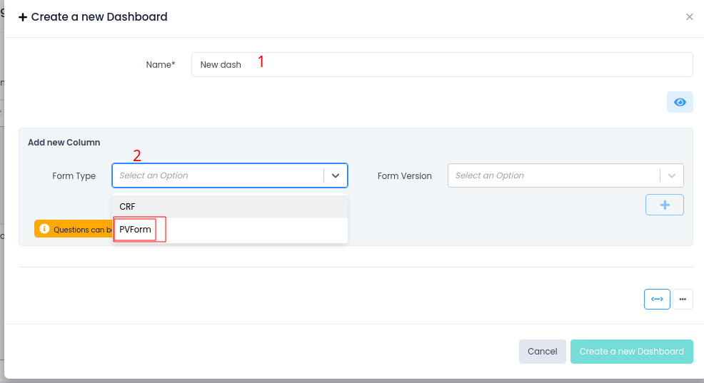Click the orange Questions notice banner
The width and height of the screenshot is (704, 383).
pos(79,230)
